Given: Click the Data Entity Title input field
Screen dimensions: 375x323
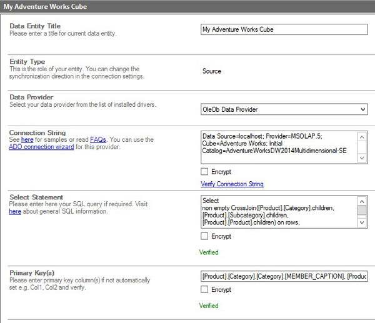Looking at the screenshot, I should click(x=284, y=29).
